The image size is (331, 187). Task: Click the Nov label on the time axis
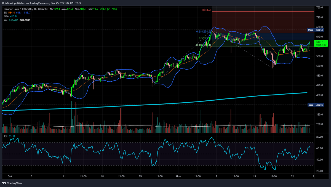pyautogui.click(x=178, y=176)
